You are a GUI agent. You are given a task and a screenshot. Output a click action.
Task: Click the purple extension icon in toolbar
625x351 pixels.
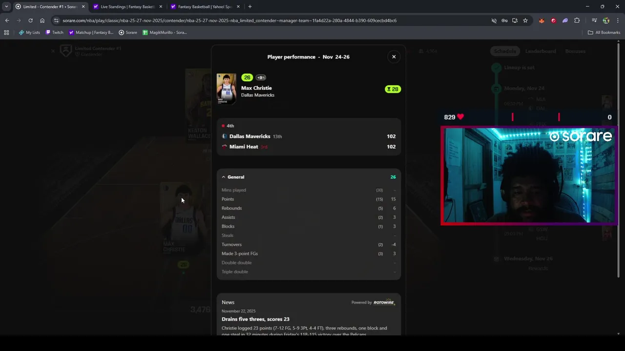click(565, 20)
